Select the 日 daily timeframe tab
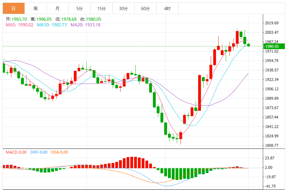The image size is (287, 190). pyautogui.click(x=14, y=8)
